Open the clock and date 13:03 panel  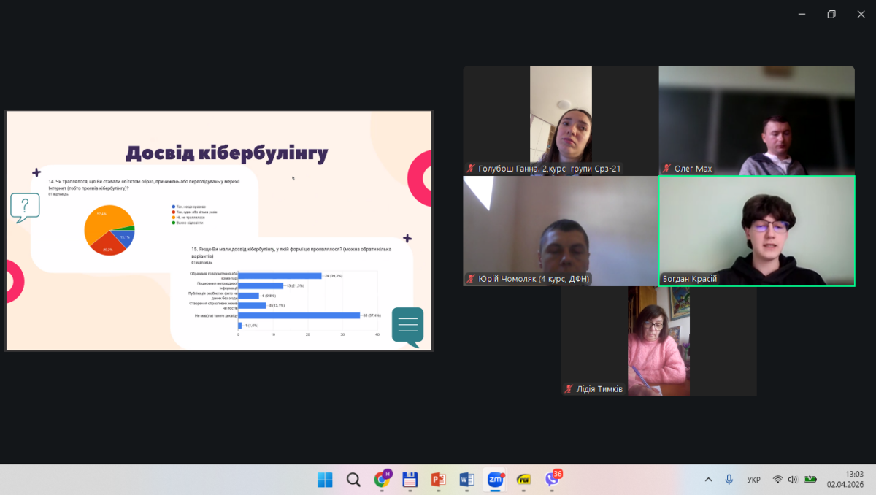[x=845, y=479]
